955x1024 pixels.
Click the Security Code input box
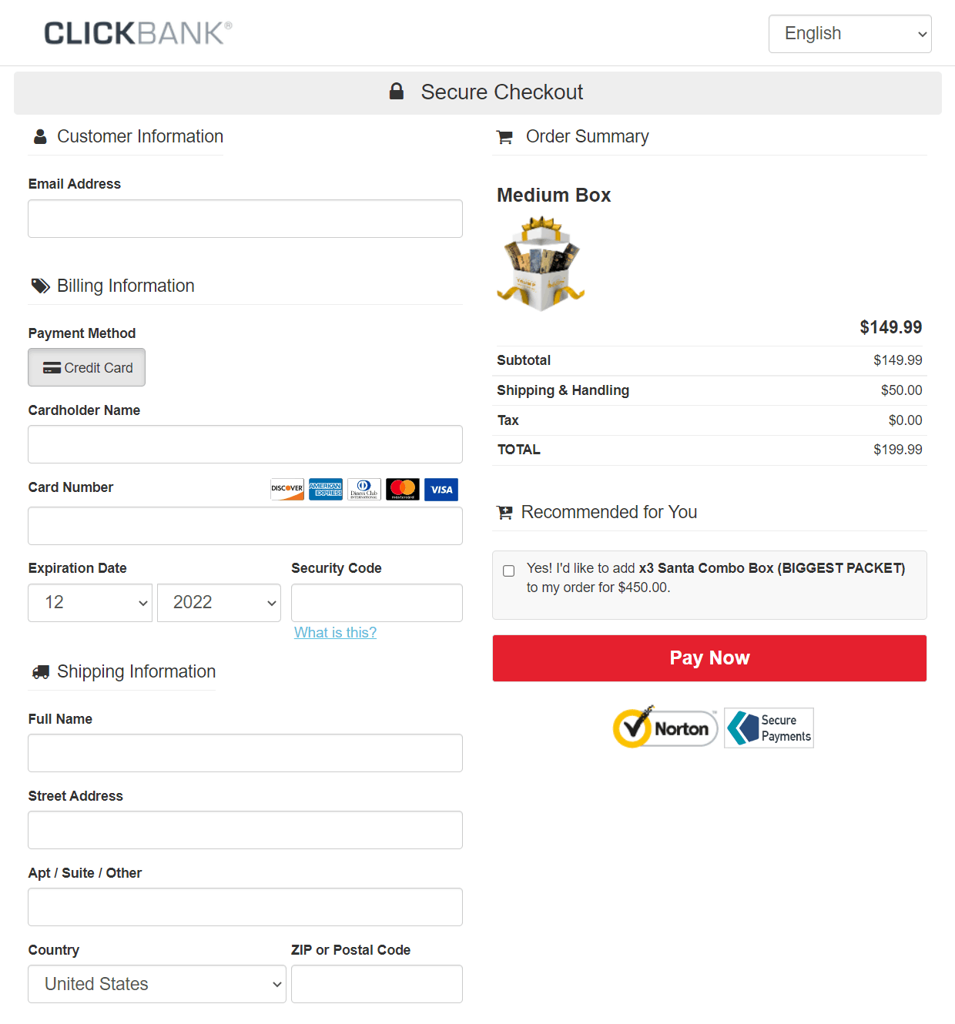pos(377,603)
